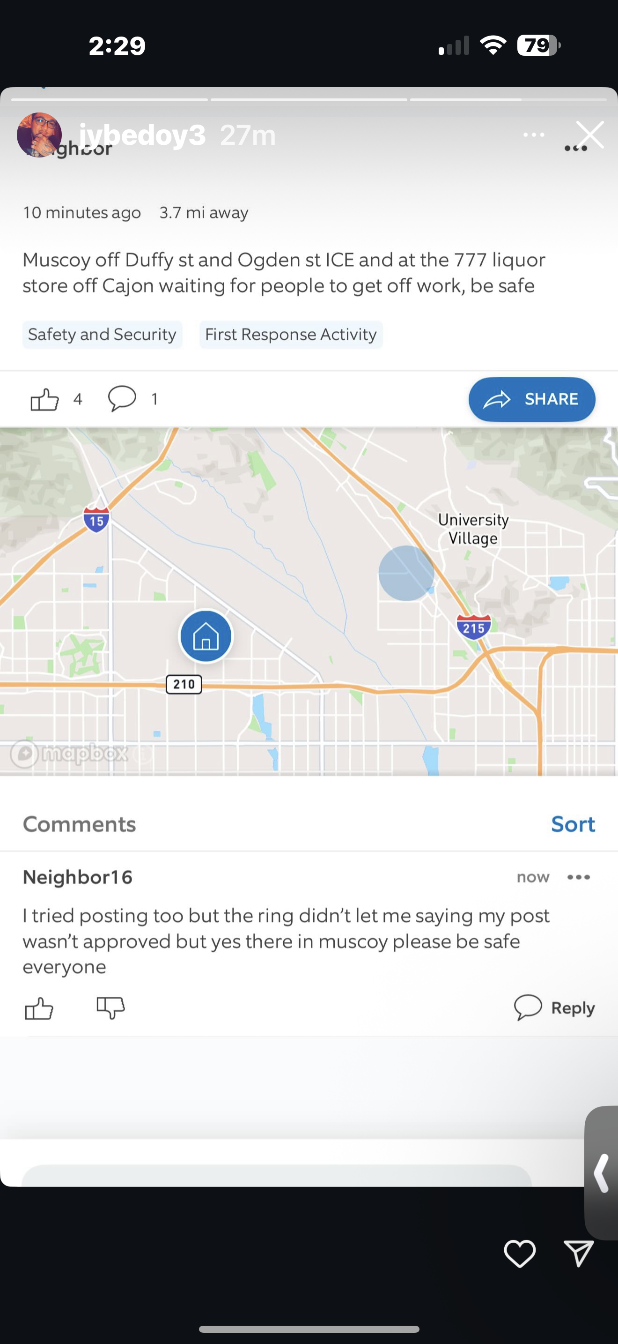Like the story with heart icon
The width and height of the screenshot is (618, 1344).
pos(520,1253)
